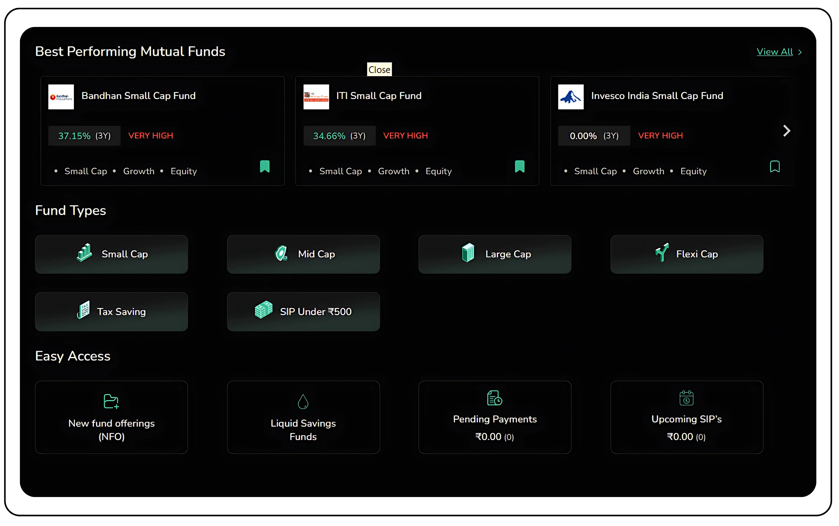Click the ITI Mutual Fund logo
The image size is (839, 526).
click(x=316, y=97)
